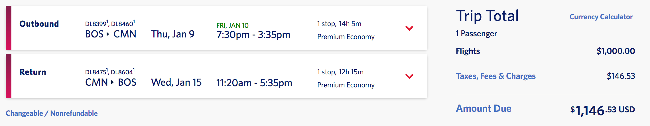Click flight number DL8399

point(96,24)
